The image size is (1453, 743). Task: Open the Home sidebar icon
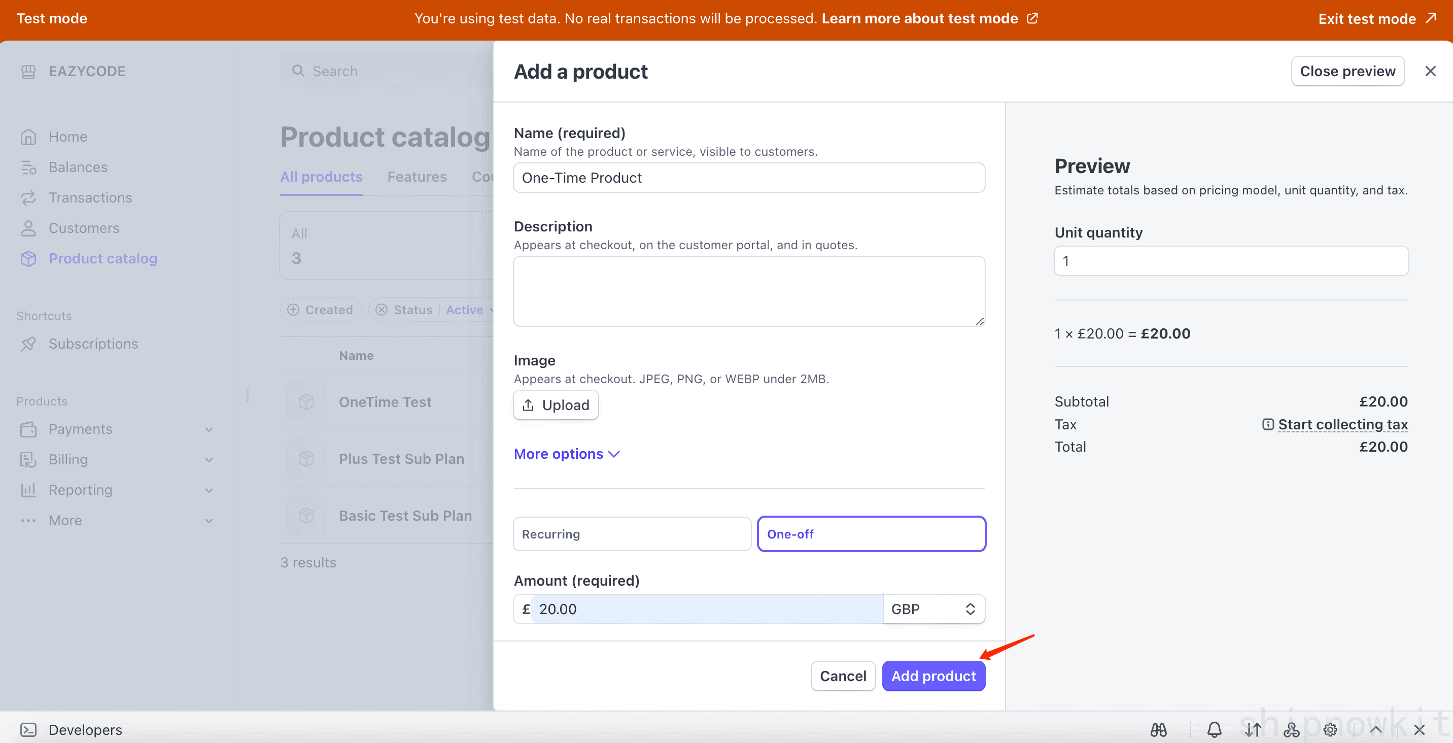point(29,137)
